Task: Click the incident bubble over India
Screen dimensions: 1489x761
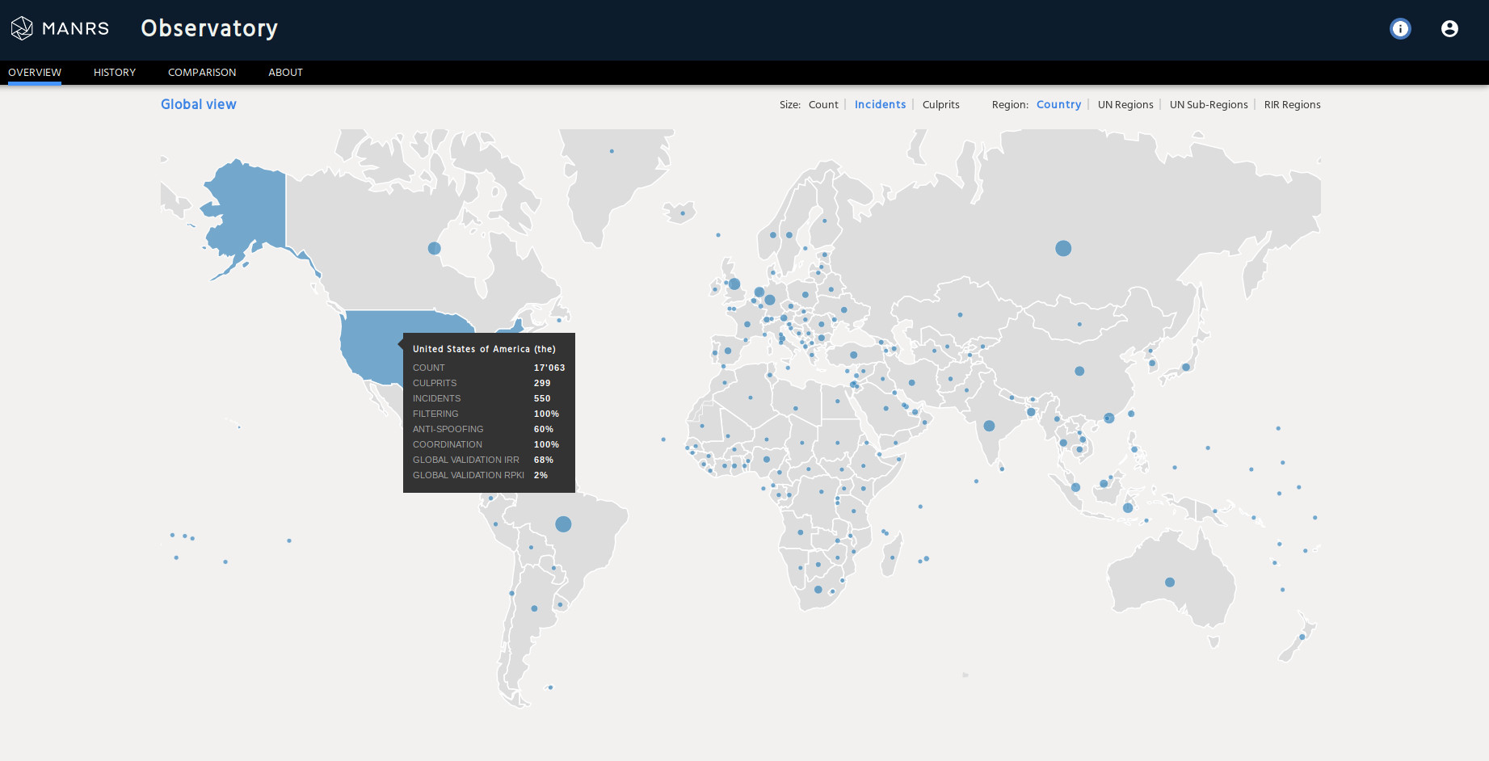Action: pyautogui.click(x=989, y=426)
